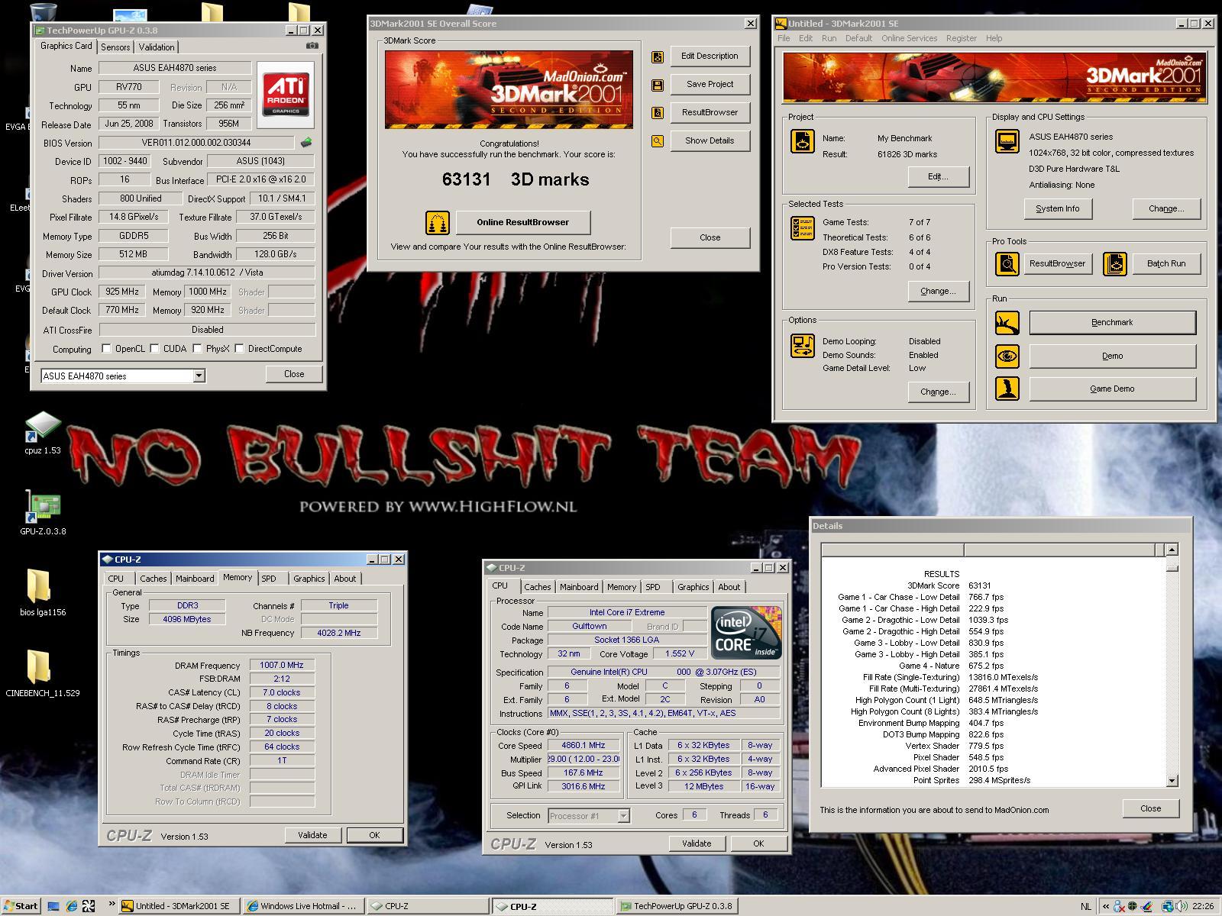Click the Edit Description icon in score window
1222x916 pixels.
[x=657, y=56]
